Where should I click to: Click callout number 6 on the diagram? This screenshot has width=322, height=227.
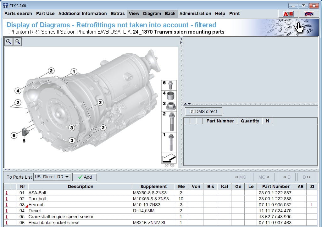click(x=14, y=135)
